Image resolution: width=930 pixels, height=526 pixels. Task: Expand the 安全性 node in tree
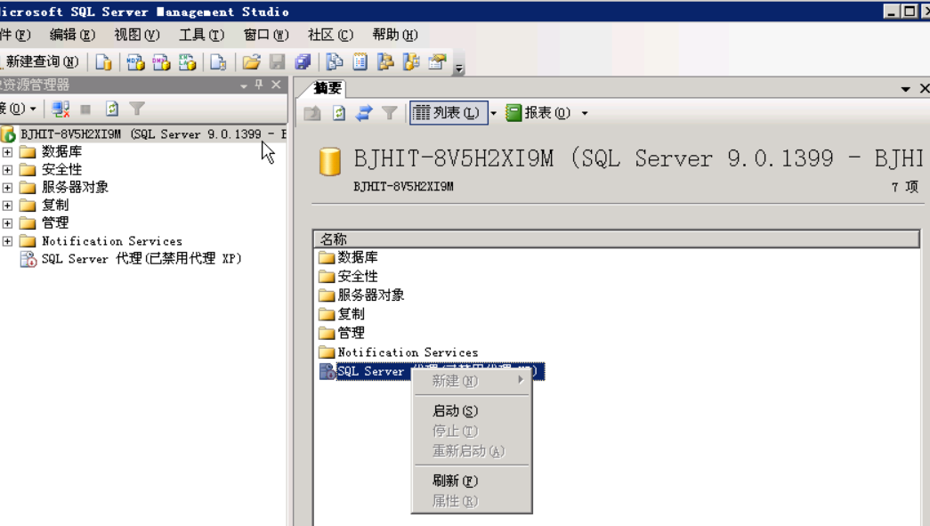(x=7, y=170)
